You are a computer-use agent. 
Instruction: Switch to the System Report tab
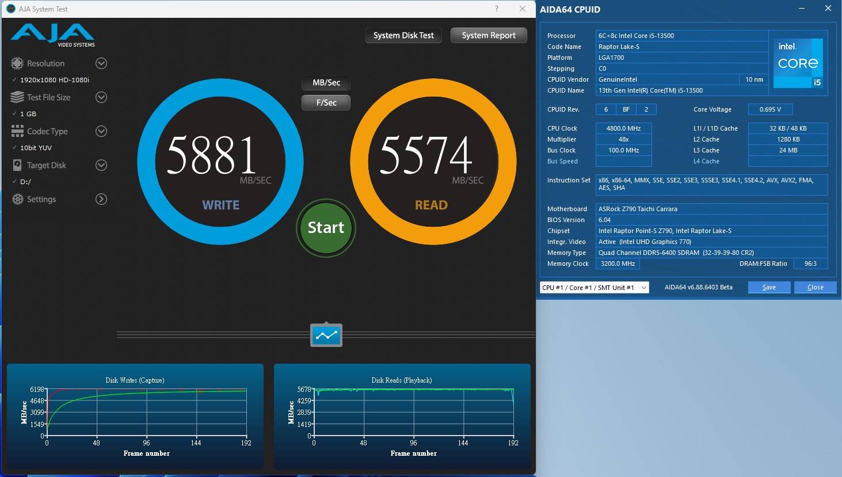(489, 36)
